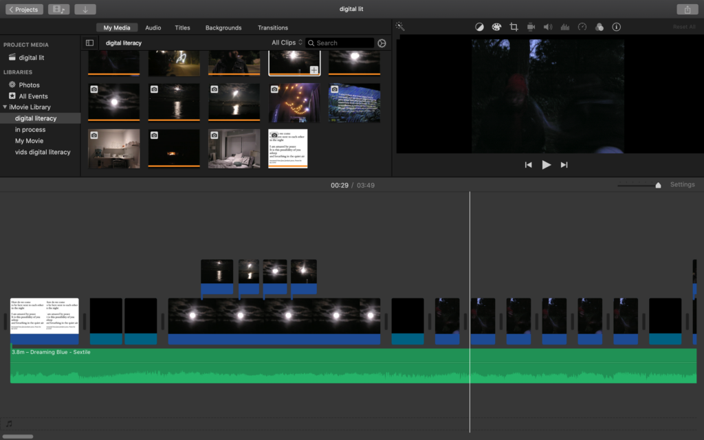Switch to the Transitions tab
The image size is (704, 440).
[x=273, y=27]
